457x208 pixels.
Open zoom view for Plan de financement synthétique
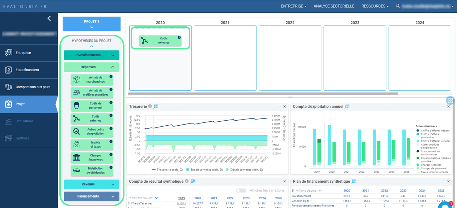[x=354, y=181]
